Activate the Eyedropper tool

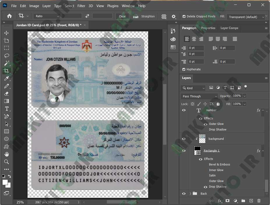pyautogui.click(x=6, y=79)
